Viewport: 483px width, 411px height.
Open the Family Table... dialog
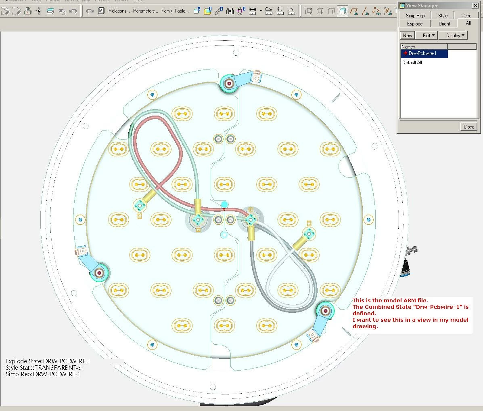175,11
